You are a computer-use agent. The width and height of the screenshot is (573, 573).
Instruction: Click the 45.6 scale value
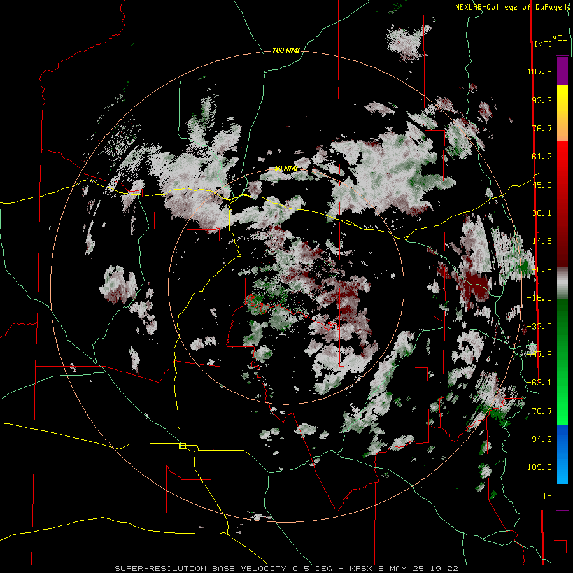542,185
